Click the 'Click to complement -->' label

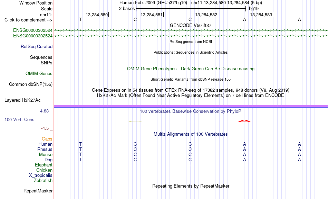coord(28,20)
